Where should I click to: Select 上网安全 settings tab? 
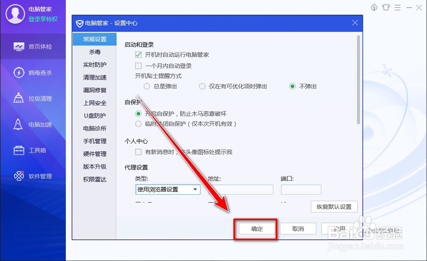coord(94,103)
